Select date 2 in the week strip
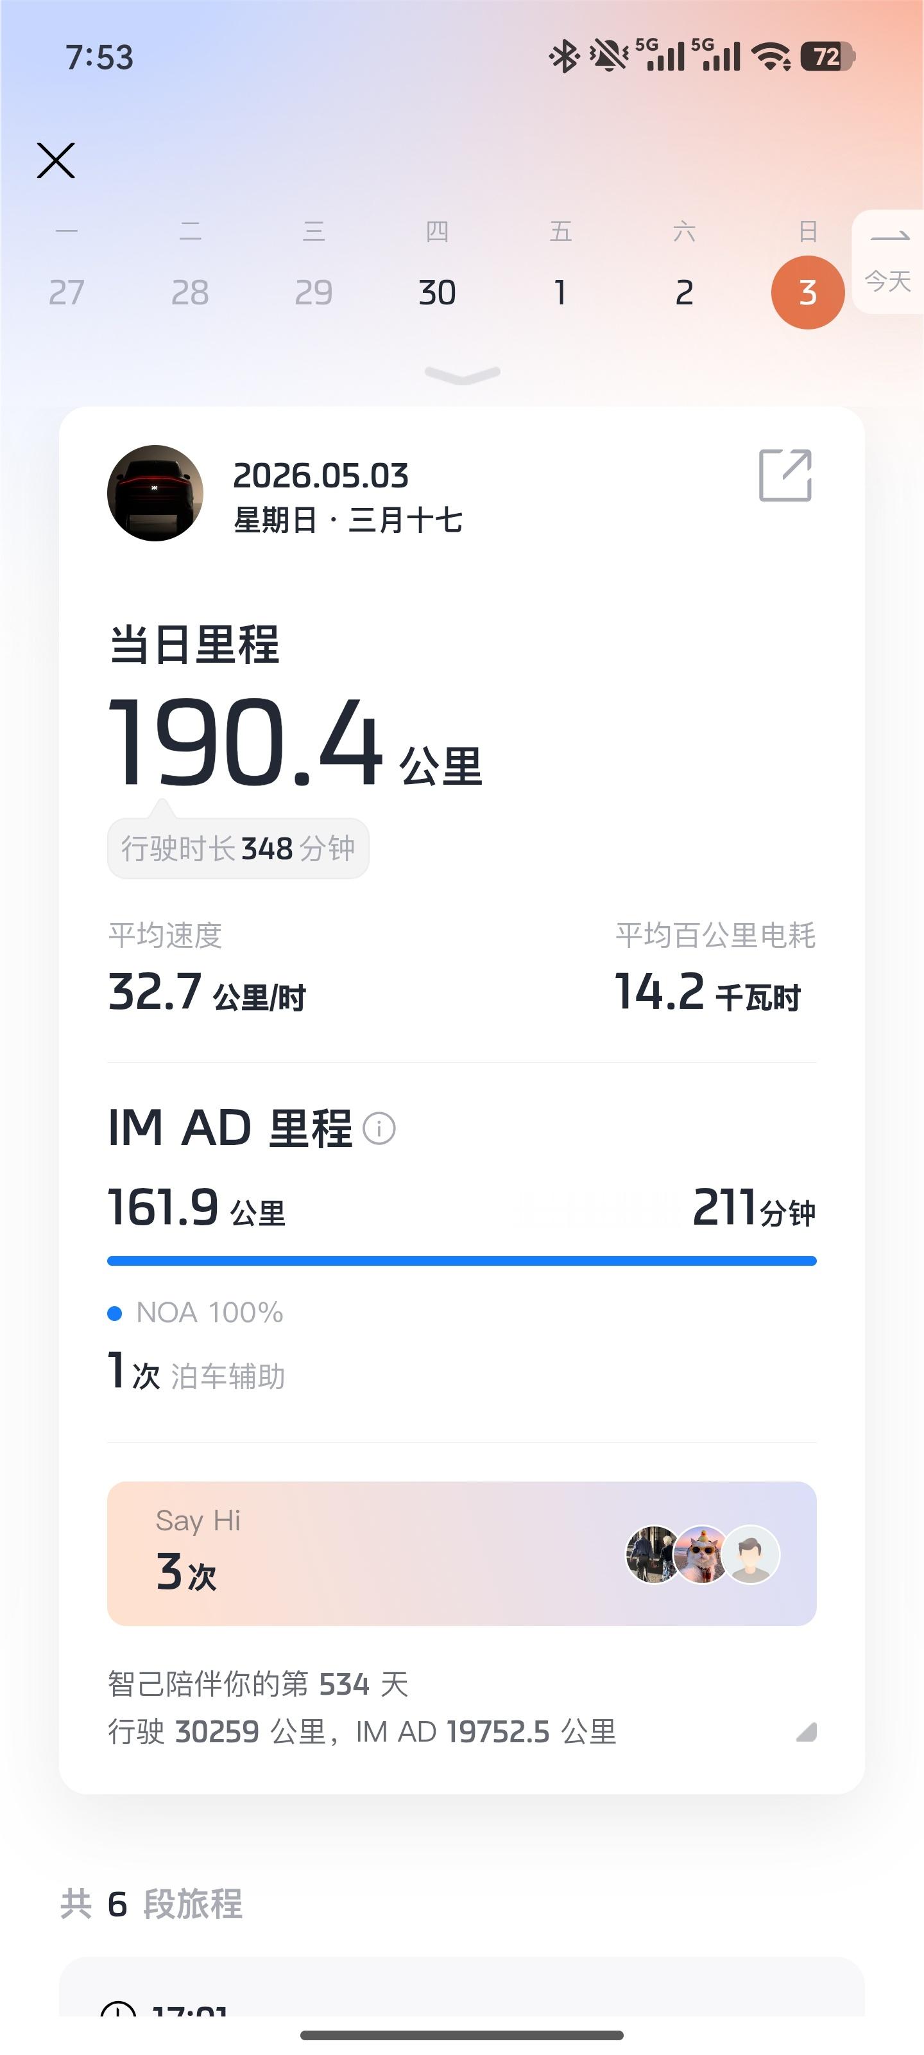This screenshot has width=924, height=2055. point(684,293)
